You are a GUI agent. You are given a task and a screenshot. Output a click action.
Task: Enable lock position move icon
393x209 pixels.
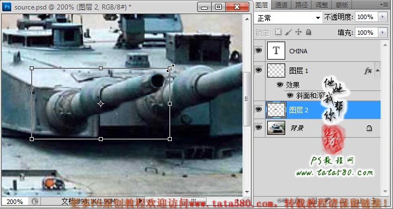(298, 32)
